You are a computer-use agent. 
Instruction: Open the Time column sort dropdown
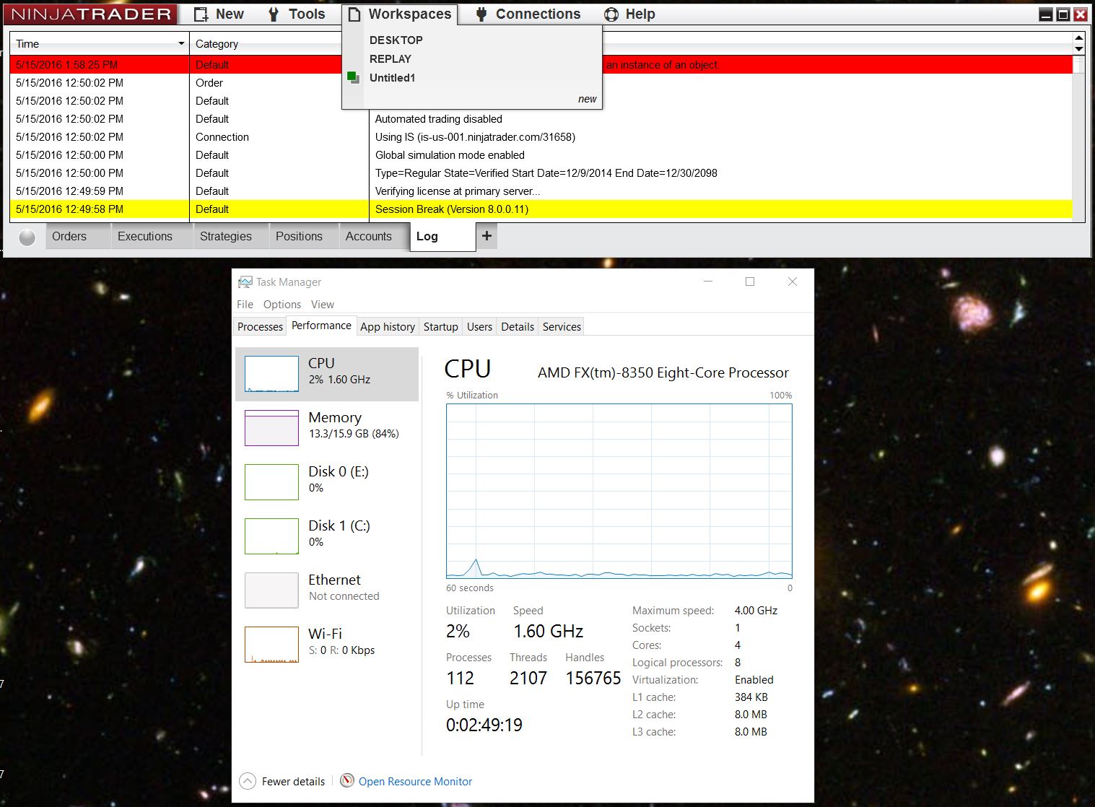[181, 43]
